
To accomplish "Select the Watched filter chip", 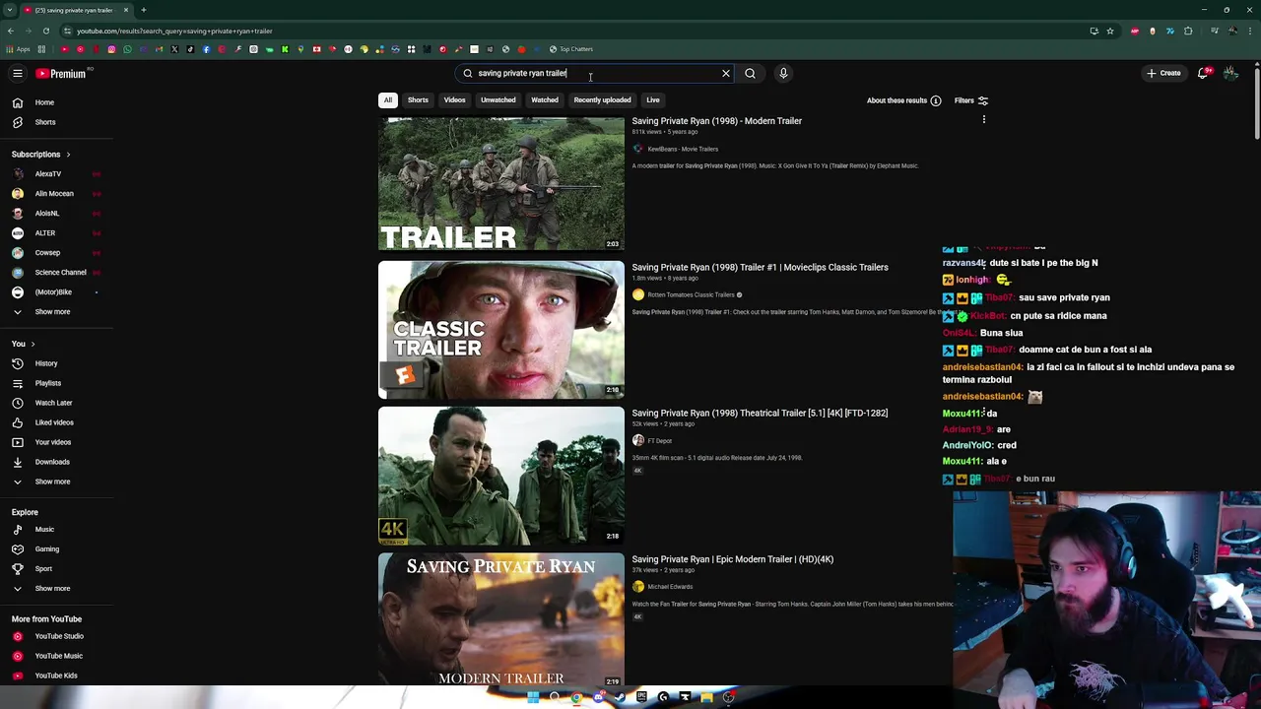I will pos(545,99).
